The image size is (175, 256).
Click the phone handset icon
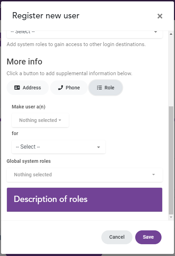[x=61, y=88]
